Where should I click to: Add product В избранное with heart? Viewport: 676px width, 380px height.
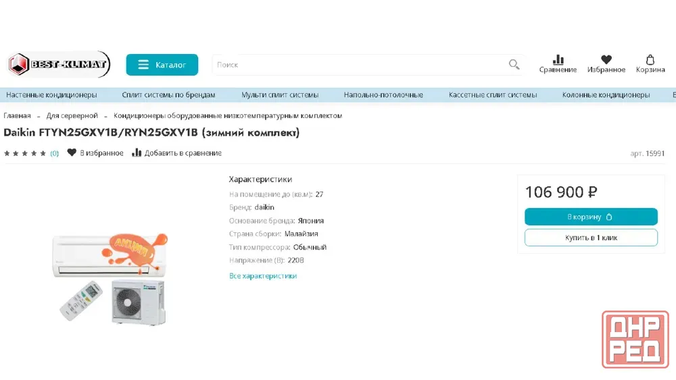coord(95,153)
